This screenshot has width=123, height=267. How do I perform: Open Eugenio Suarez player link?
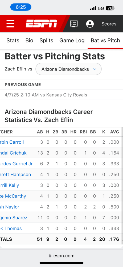[x=14, y=218]
